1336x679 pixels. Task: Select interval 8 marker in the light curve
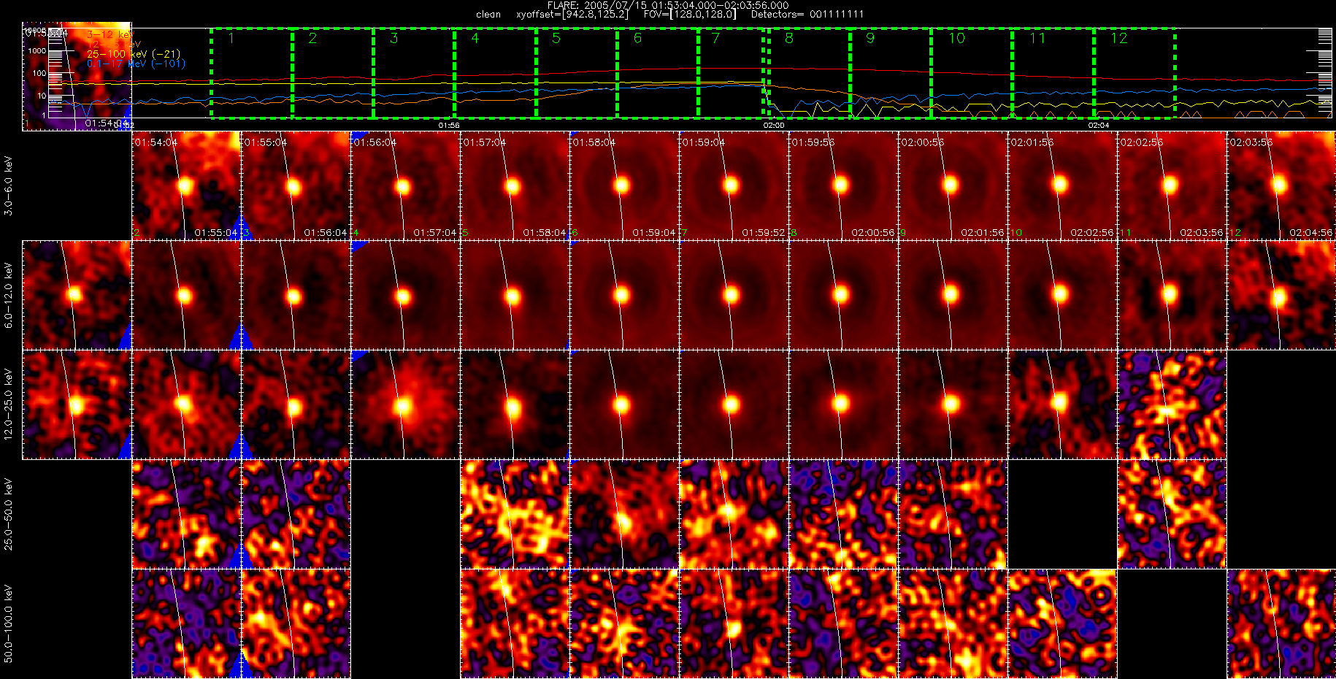tap(789, 38)
